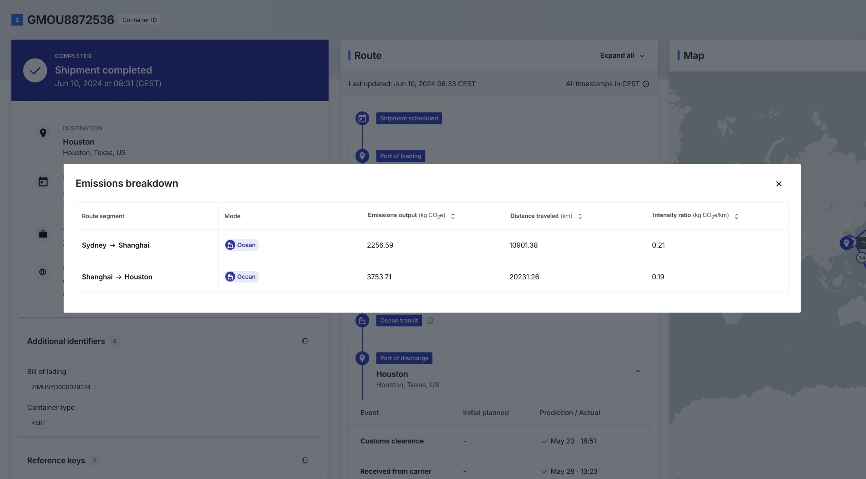Image resolution: width=866 pixels, height=479 pixels.
Task: Click the Port of loading label
Action: (x=401, y=156)
